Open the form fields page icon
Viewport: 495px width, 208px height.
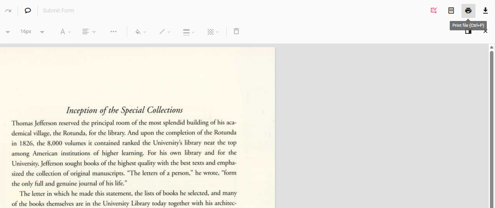(x=451, y=10)
